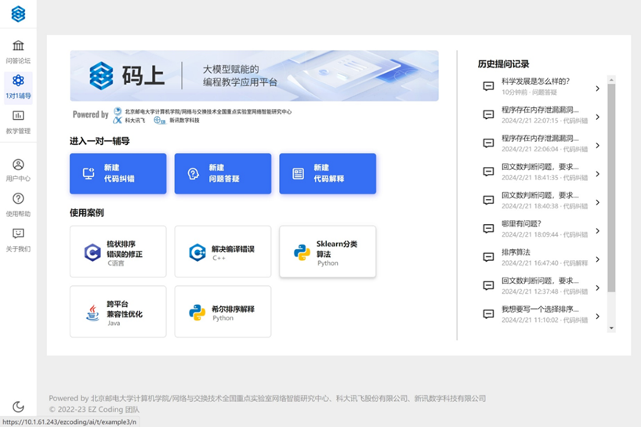Open 梳状排序错误的修正 C语言 example card
This screenshot has height=427, width=641.
[x=118, y=251]
